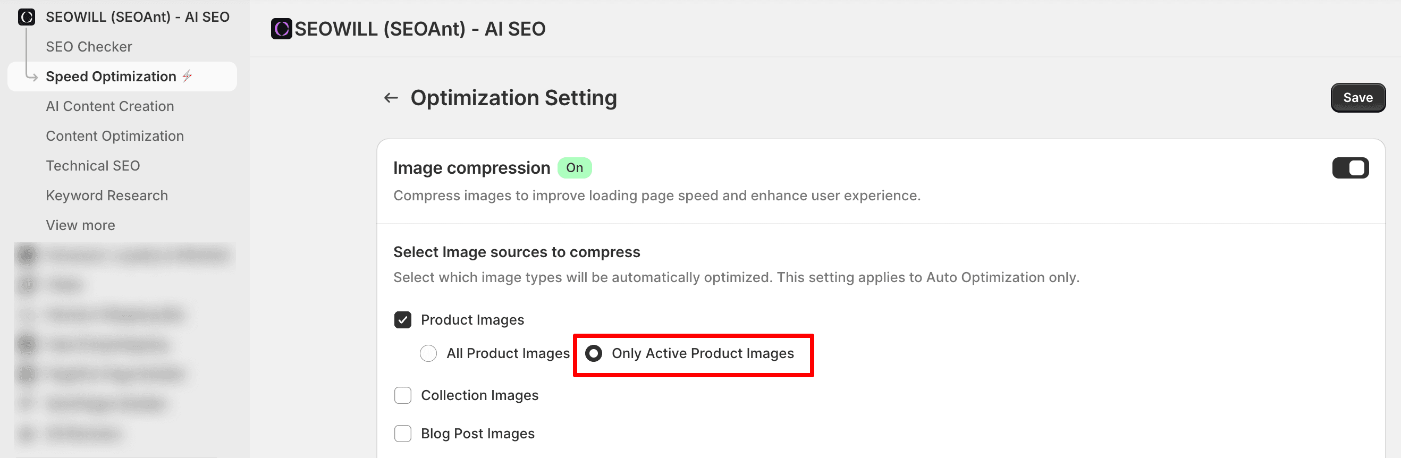Click the SEOWILL (SEOAnt) - AI SEO sidebar title
The height and width of the screenshot is (458, 1401).
pyautogui.click(x=138, y=17)
